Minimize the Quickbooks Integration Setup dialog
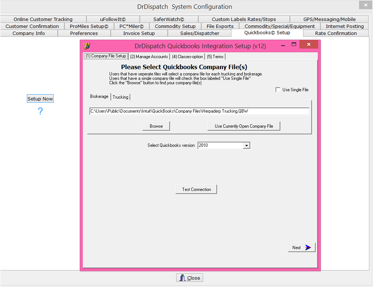The height and width of the screenshot is (287, 373). 283,45
